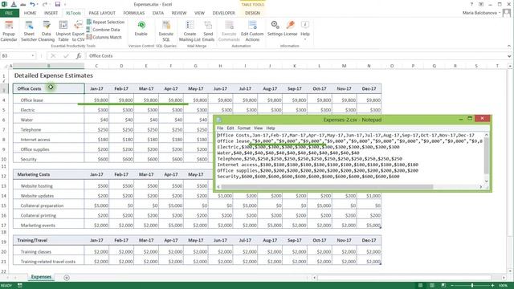Collapse the ribbon with the chevron
This screenshot has height=289, width=514.
(509, 46)
